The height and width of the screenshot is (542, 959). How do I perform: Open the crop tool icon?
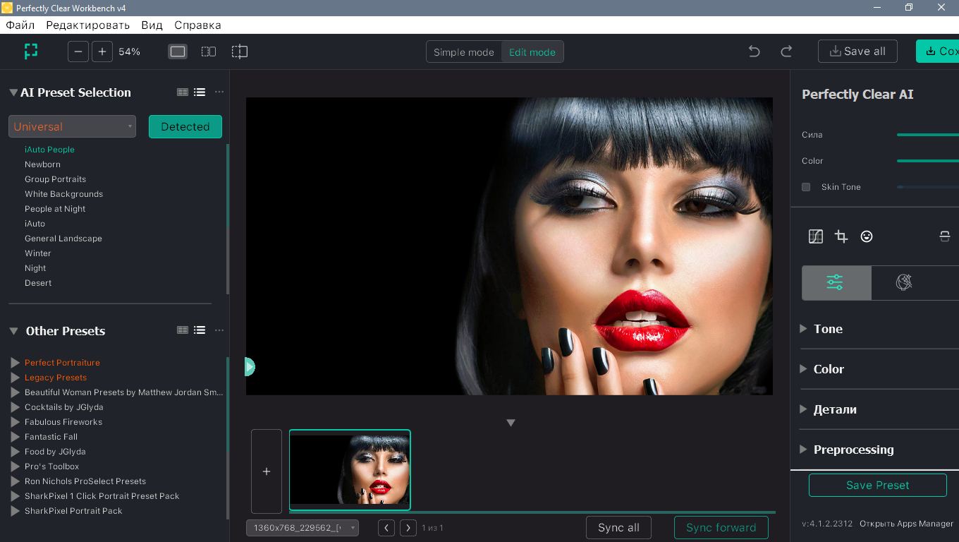pos(841,236)
